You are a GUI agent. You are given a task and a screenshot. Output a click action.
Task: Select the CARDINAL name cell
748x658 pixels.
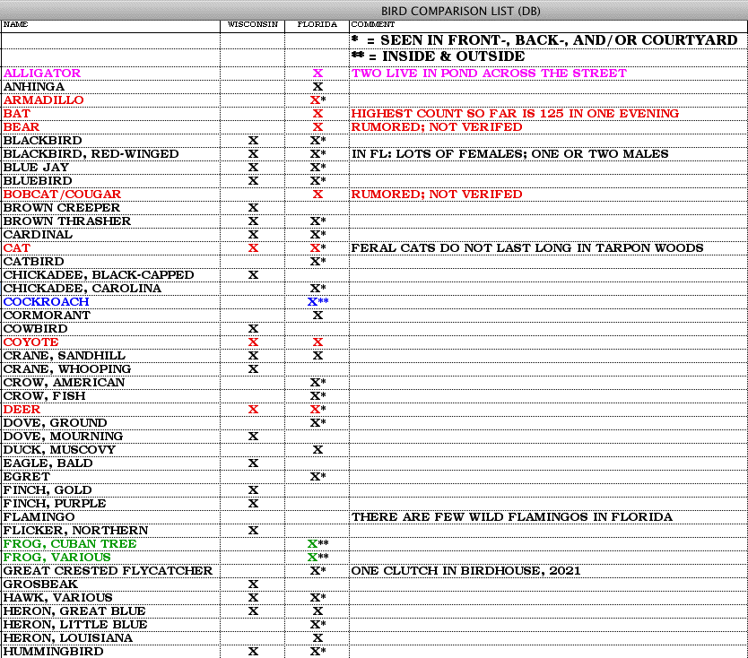coord(110,235)
